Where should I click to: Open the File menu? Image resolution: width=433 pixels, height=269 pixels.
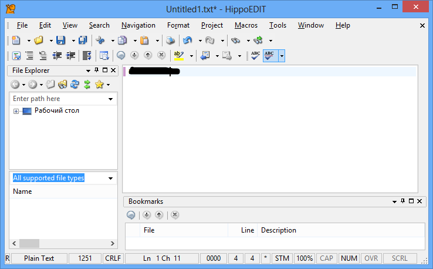22,25
